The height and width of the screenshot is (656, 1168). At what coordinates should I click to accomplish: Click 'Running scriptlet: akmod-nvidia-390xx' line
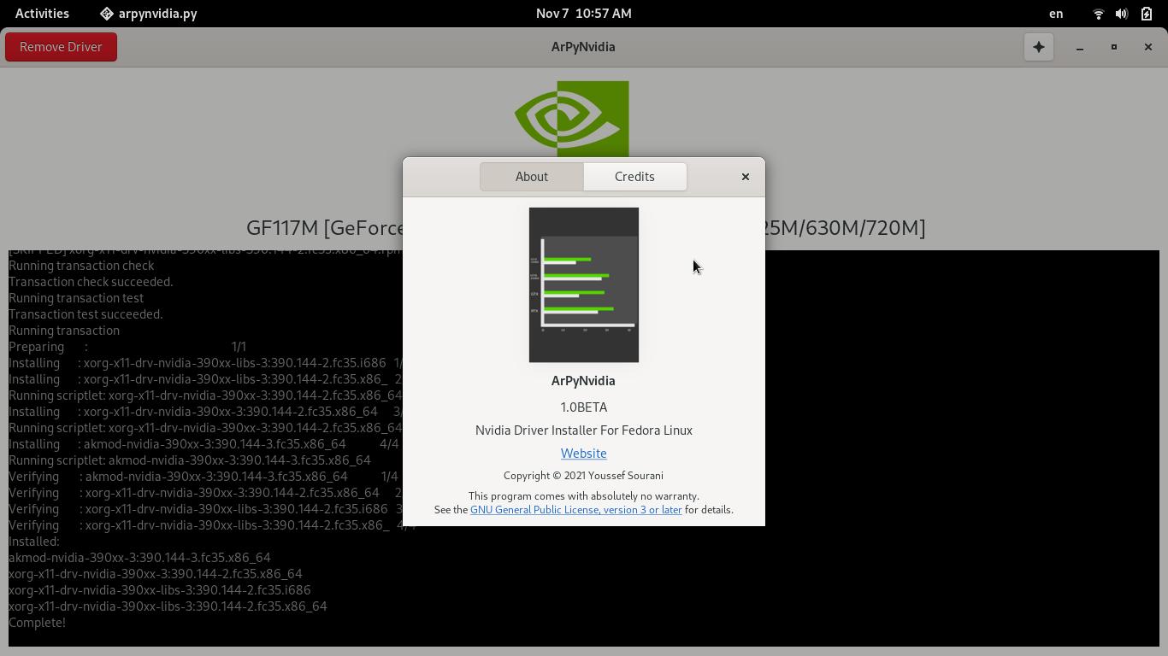point(190,460)
